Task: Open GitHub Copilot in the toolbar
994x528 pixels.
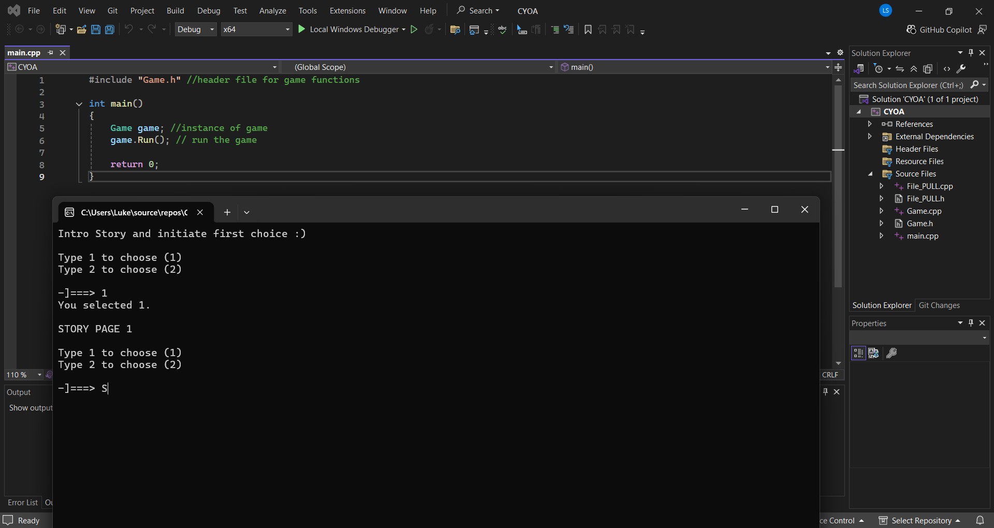Action: pyautogui.click(x=939, y=30)
